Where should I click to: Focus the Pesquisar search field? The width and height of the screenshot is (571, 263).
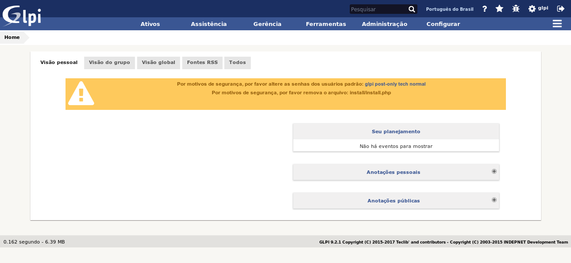378,9
